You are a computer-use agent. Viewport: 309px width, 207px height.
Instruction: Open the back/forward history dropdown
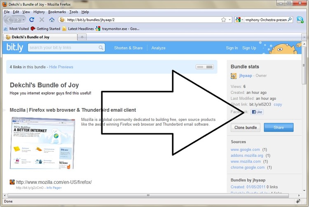(x=24, y=19)
